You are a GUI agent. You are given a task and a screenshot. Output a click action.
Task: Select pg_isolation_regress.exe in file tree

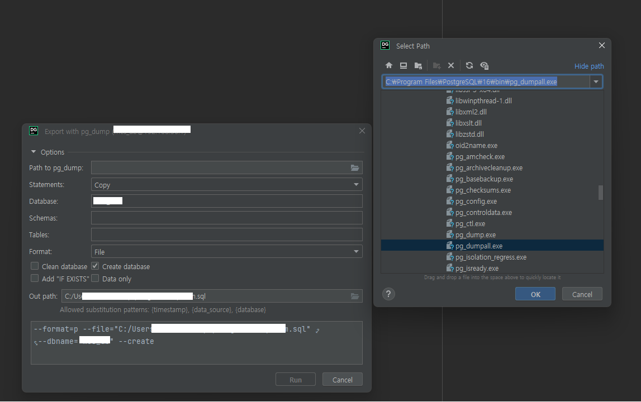(x=492, y=257)
